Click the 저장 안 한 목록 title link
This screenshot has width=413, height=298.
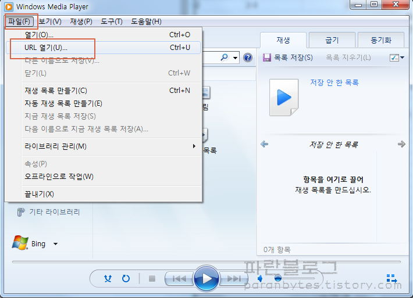[334, 82]
